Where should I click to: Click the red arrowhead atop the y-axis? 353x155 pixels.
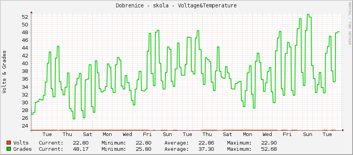point(31,13)
